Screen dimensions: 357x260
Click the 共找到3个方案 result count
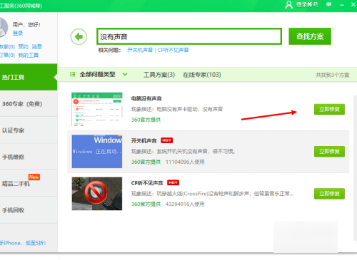point(333,75)
